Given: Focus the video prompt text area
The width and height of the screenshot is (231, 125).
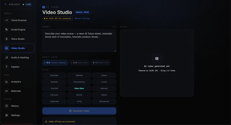Looking at the screenshot, I should coord(79,40).
